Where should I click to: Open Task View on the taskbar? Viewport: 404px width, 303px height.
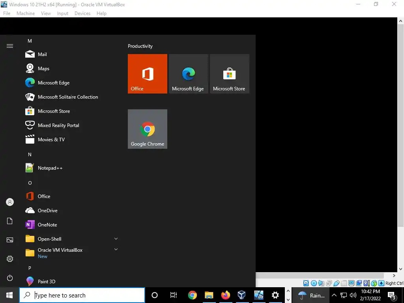point(174,295)
